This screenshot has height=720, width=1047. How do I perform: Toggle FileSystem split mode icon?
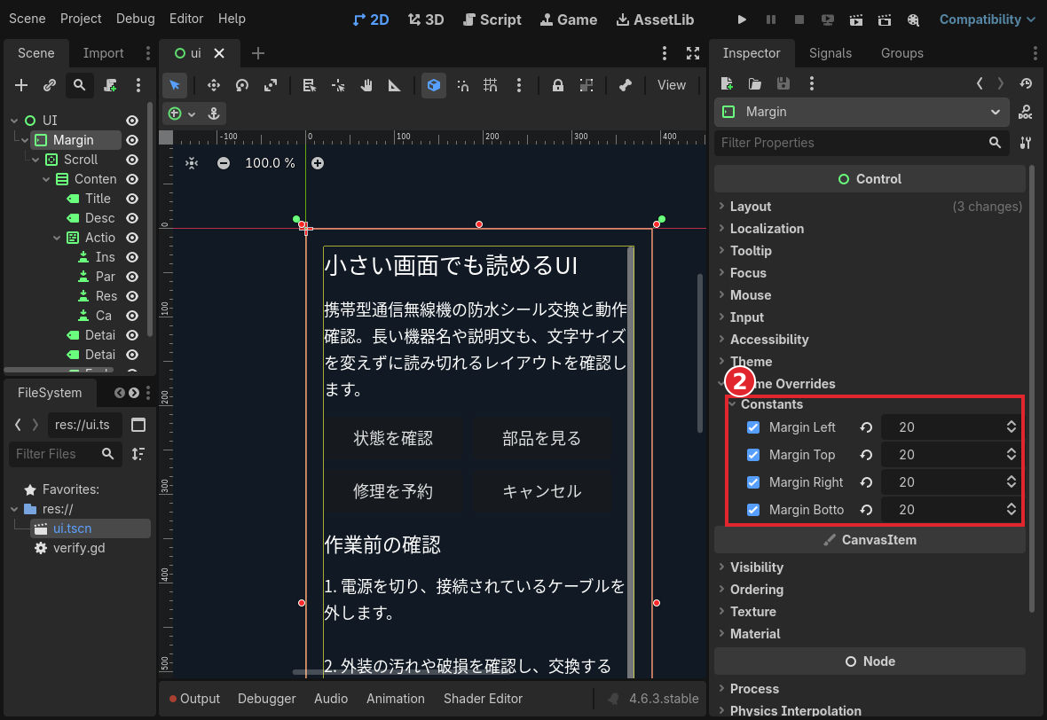pos(139,425)
